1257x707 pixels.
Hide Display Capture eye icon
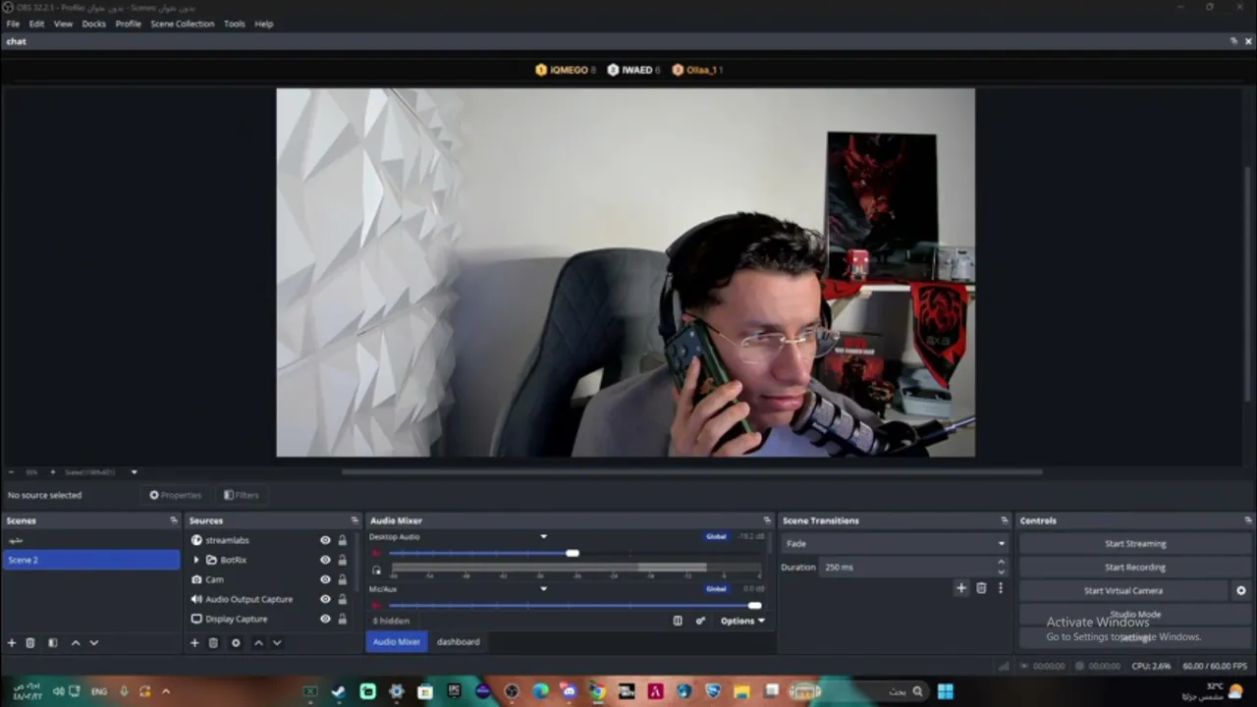coord(325,619)
